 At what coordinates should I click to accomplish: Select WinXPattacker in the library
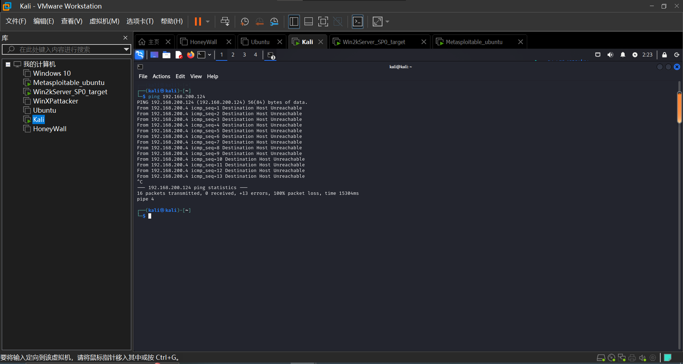click(55, 101)
